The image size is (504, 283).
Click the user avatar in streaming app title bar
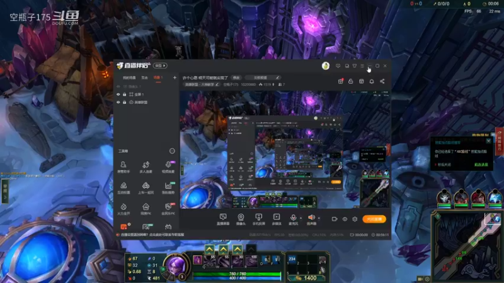(x=326, y=66)
